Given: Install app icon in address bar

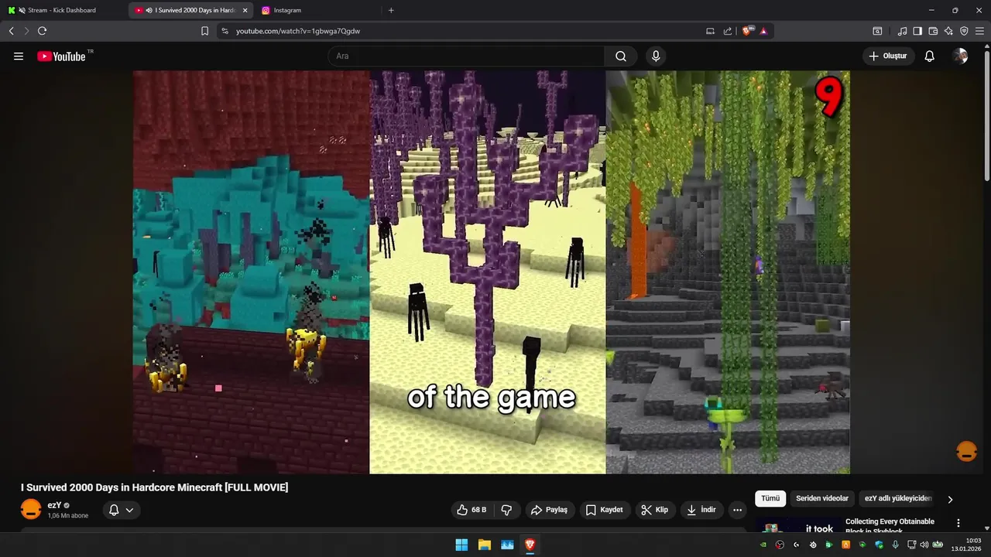Looking at the screenshot, I should click(710, 31).
